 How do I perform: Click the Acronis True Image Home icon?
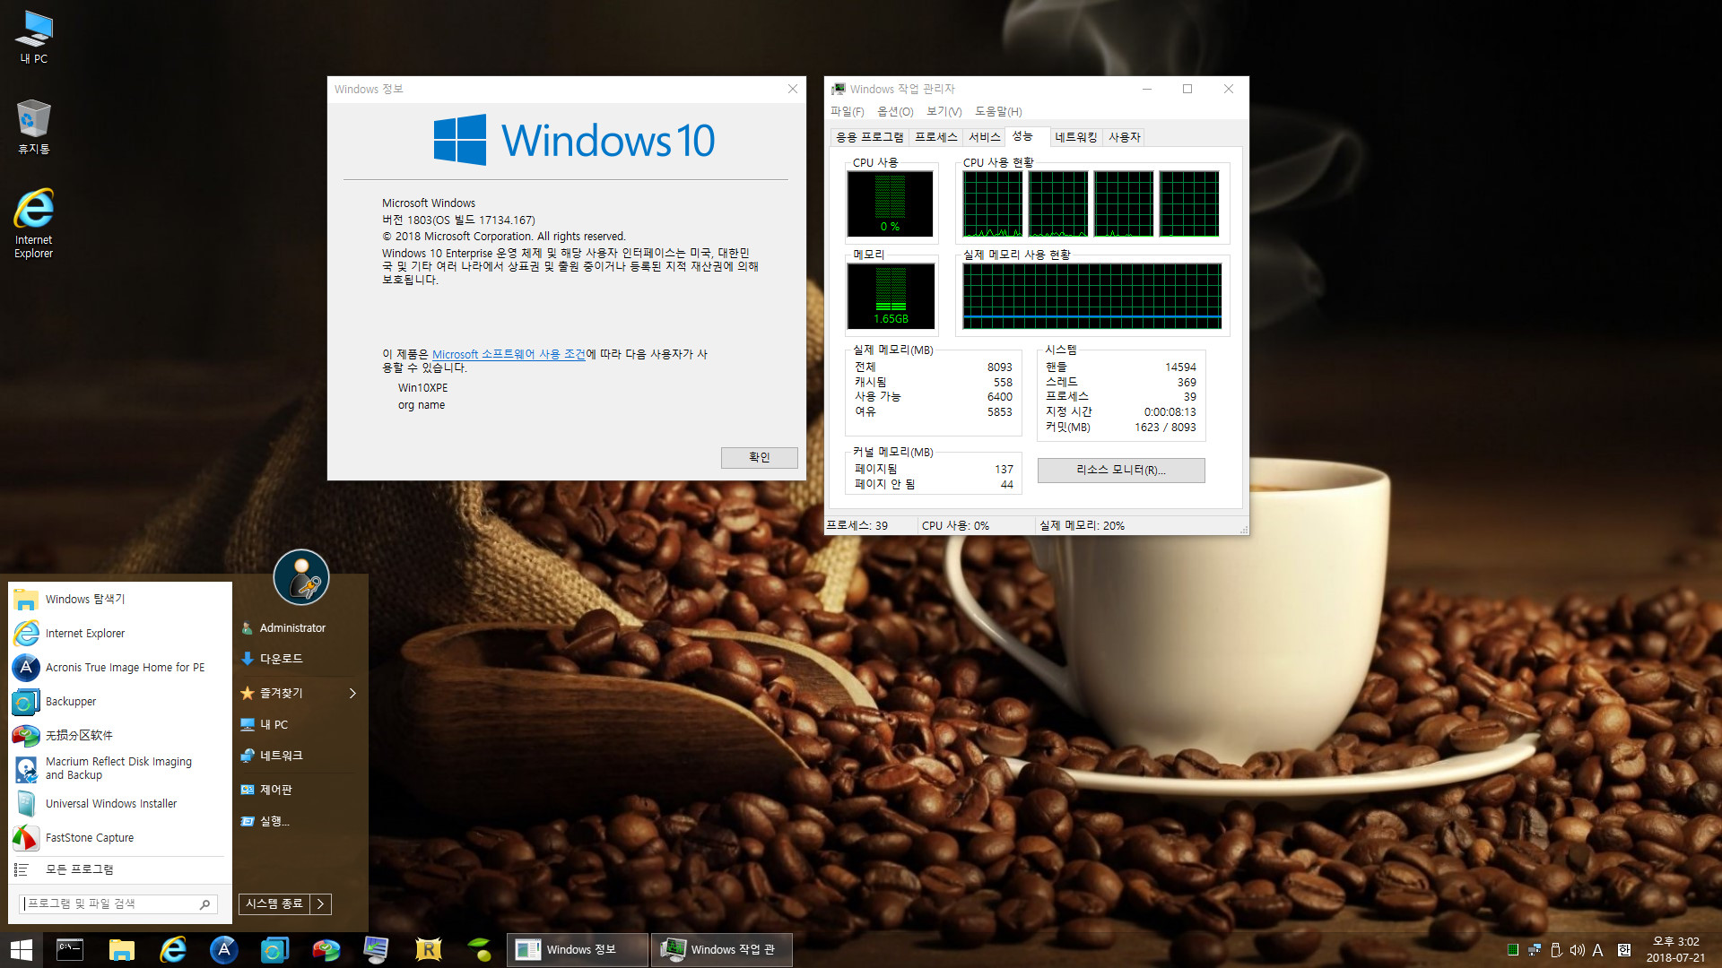(25, 667)
